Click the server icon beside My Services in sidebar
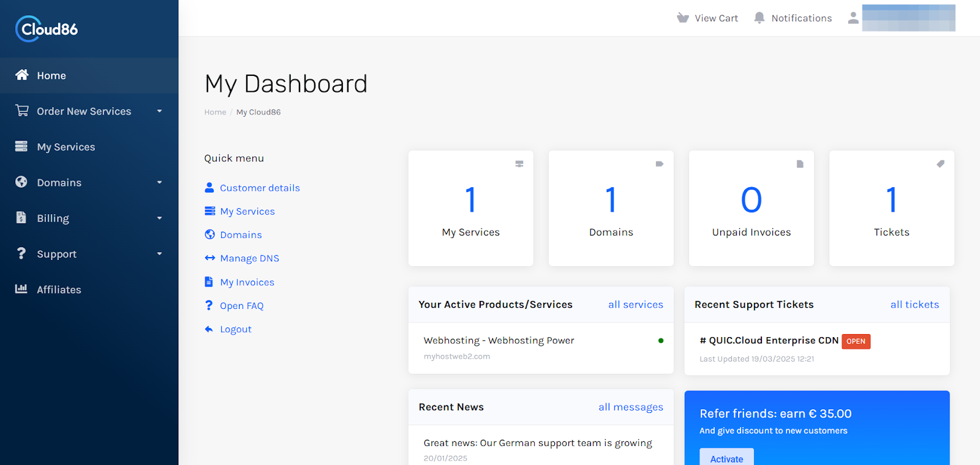The height and width of the screenshot is (465, 980). 21,146
